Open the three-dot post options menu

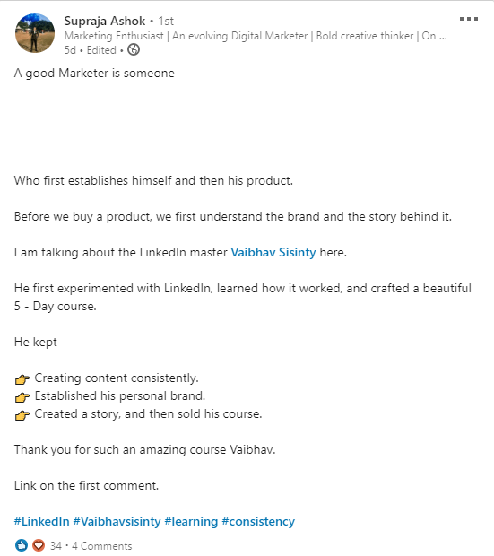pyautogui.click(x=469, y=19)
